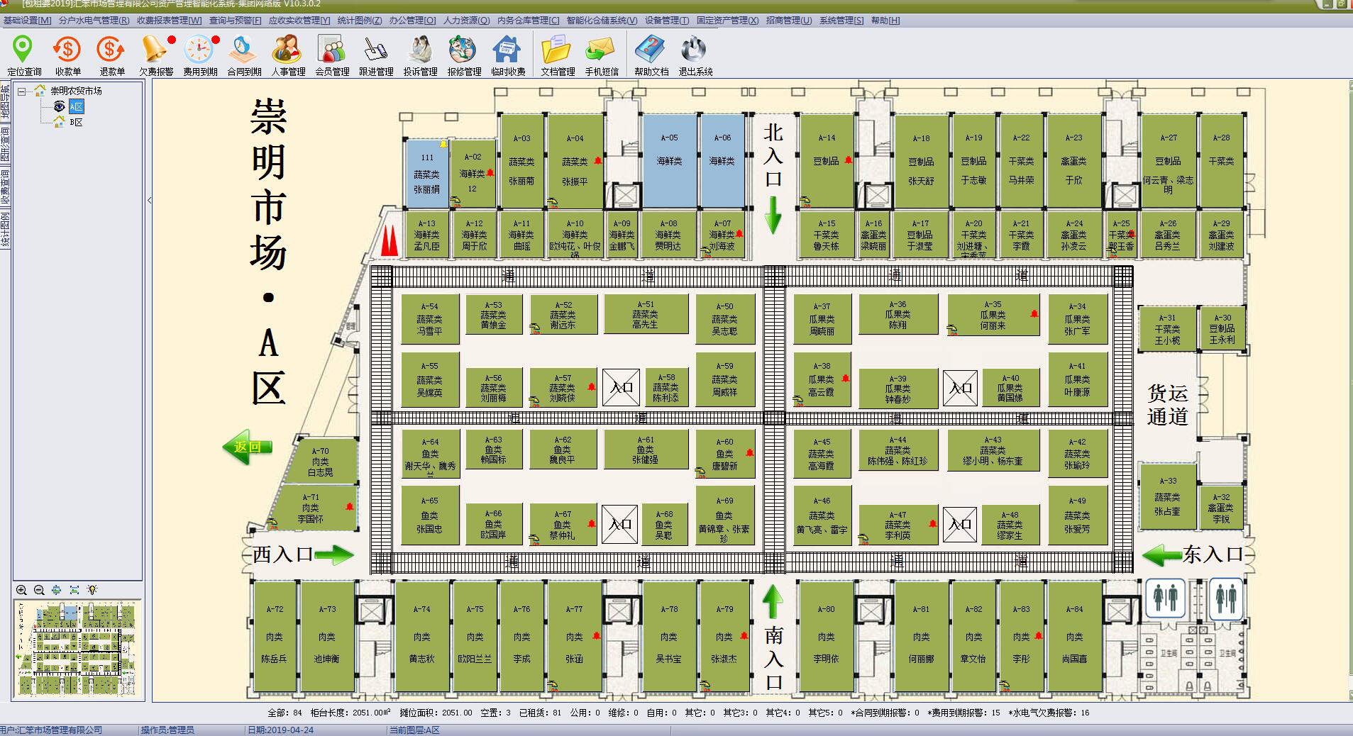Open the 基础设置 menu
The width and height of the screenshot is (1353, 736).
tap(27, 21)
